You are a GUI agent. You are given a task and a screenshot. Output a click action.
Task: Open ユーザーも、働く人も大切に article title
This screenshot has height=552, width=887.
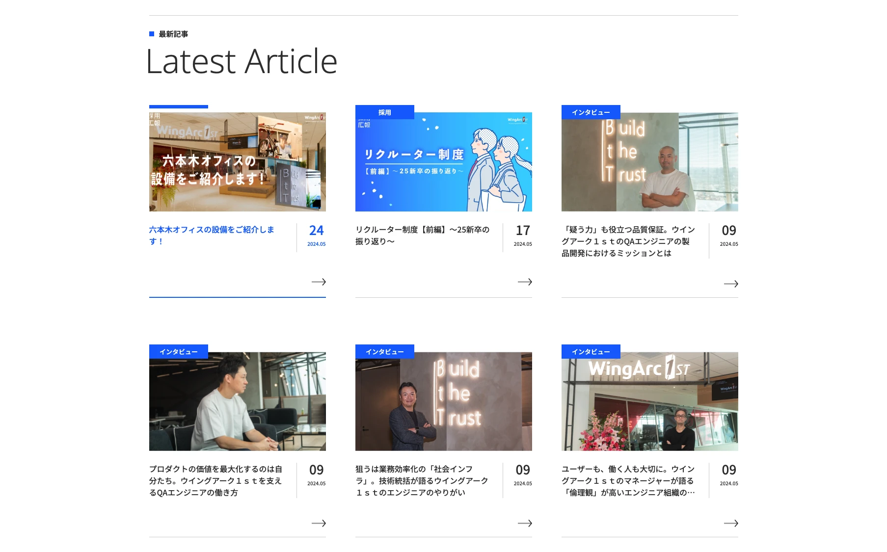[x=628, y=480]
